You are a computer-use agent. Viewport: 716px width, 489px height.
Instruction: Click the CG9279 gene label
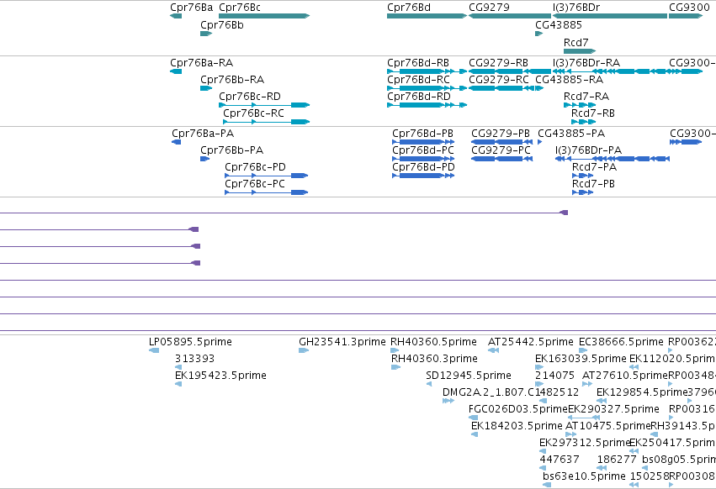489,8
